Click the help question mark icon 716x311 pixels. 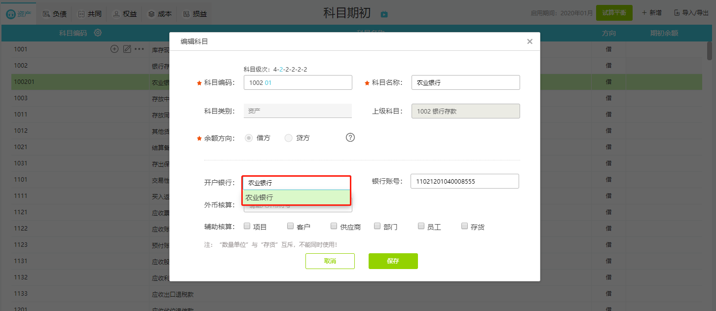(x=350, y=138)
